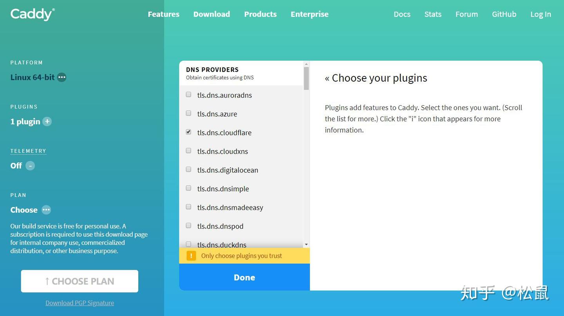Open platform options ellipsis beside Linux 64-bit
This screenshot has height=316, width=564.
(x=61, y=77)
